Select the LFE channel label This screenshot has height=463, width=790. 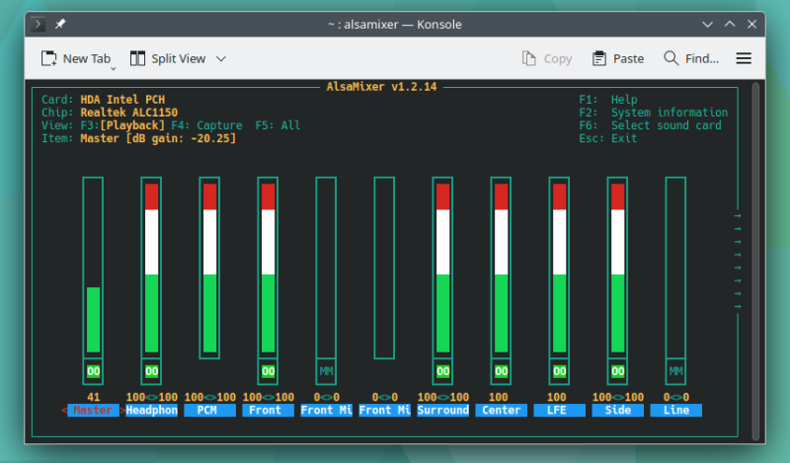click(x=559, y=410)
